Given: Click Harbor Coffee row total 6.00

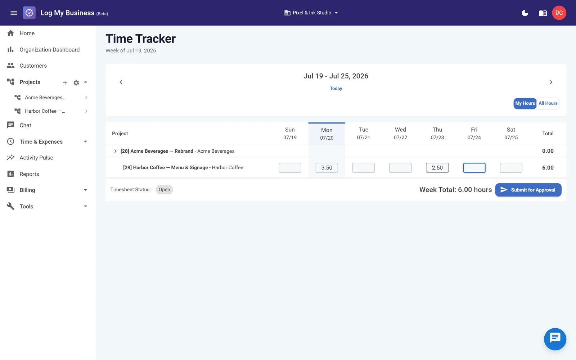Looking at the screenshot, I should [548, 168].
